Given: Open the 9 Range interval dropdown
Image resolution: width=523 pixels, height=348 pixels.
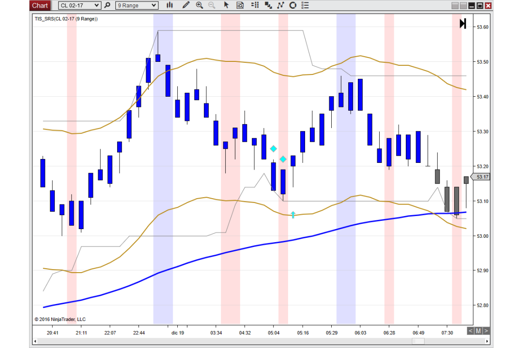Looking at the screenshot, I should click(137, 5).
